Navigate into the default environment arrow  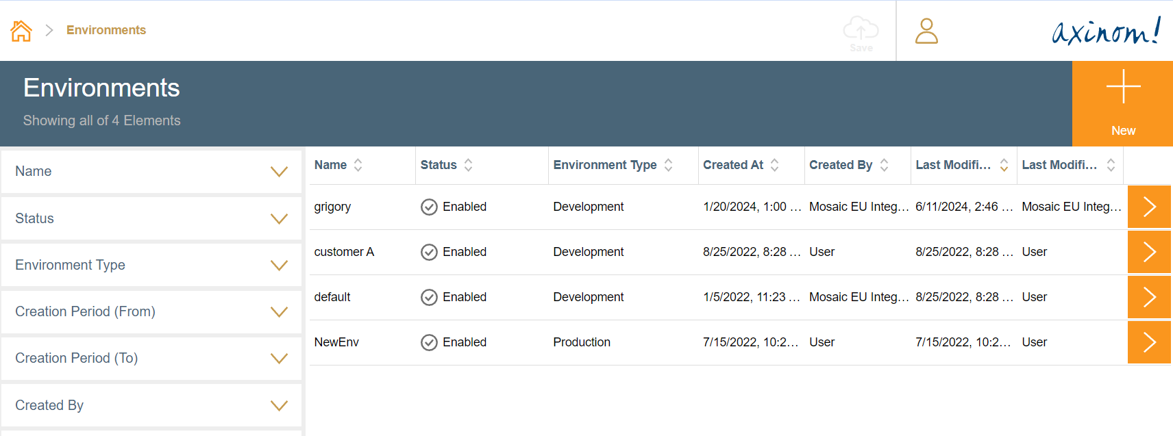click(x=1149, y=297)
